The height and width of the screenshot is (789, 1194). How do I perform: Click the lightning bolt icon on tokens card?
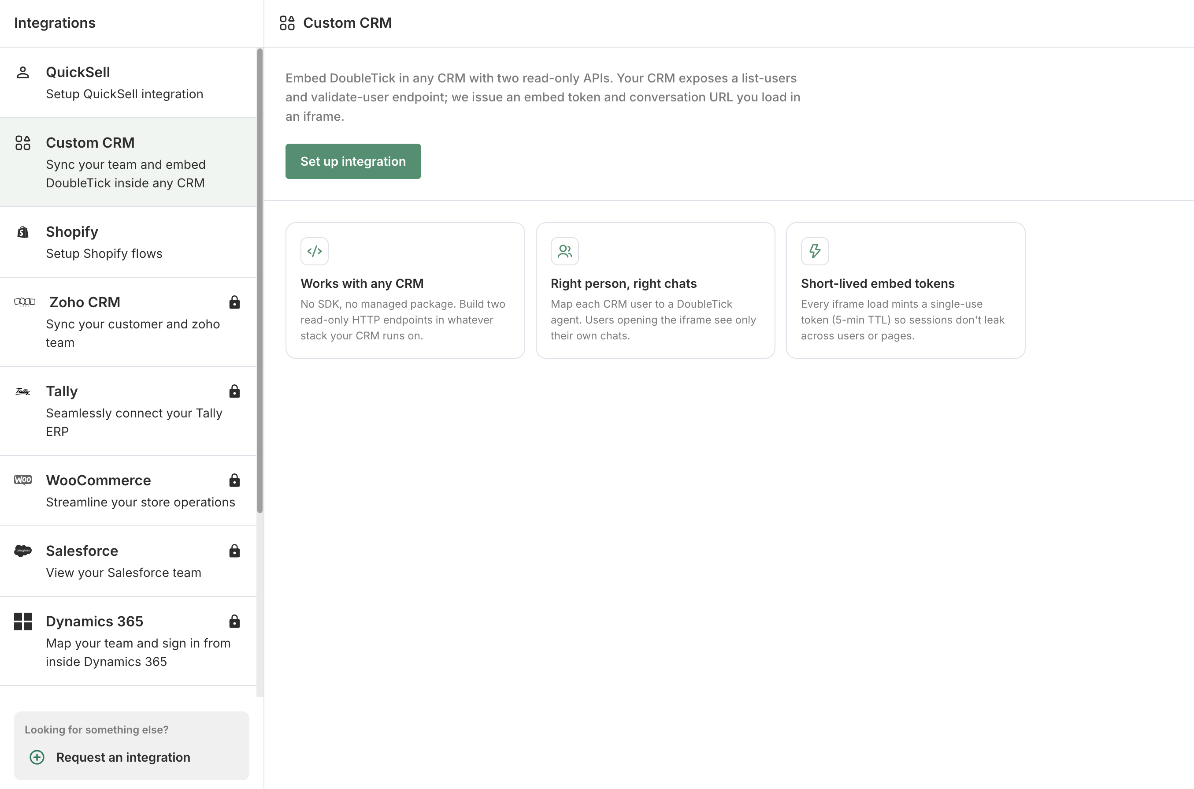pyautogui.click(x=815, y=251)
